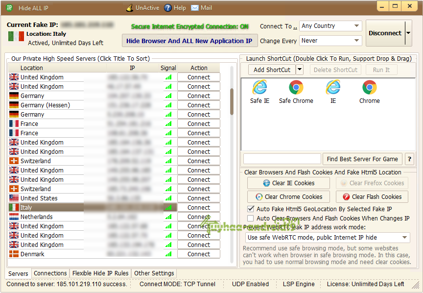Click 'Connect MODE: TCP Tunnel' status text

pos(177,284)
